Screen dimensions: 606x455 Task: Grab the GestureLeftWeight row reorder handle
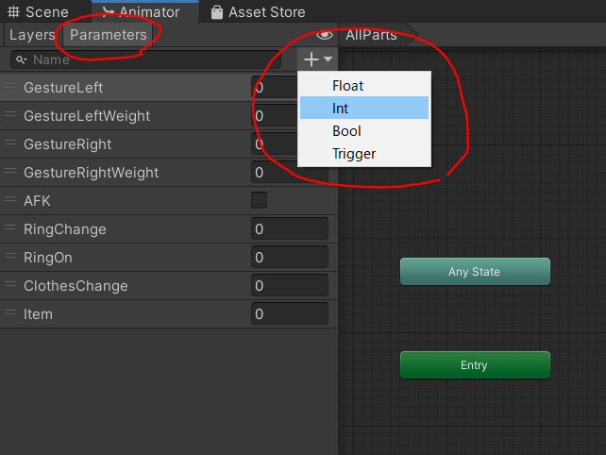point(10,114)
